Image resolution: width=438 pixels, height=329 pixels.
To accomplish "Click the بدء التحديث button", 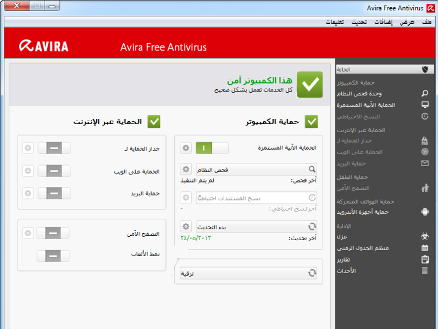I will pyautogui.click(x=257, y=226).
